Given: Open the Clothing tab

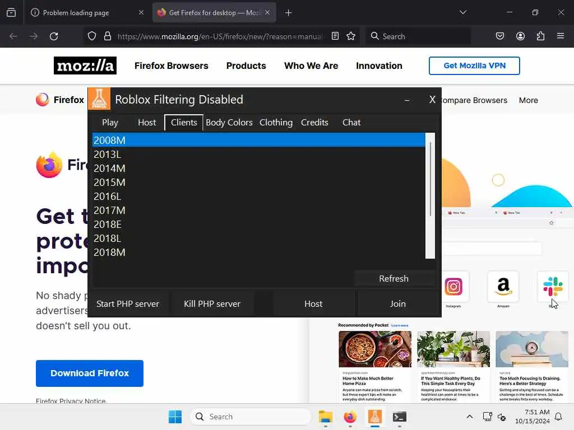Looking at the screenshot, I should tap(276, 123).
